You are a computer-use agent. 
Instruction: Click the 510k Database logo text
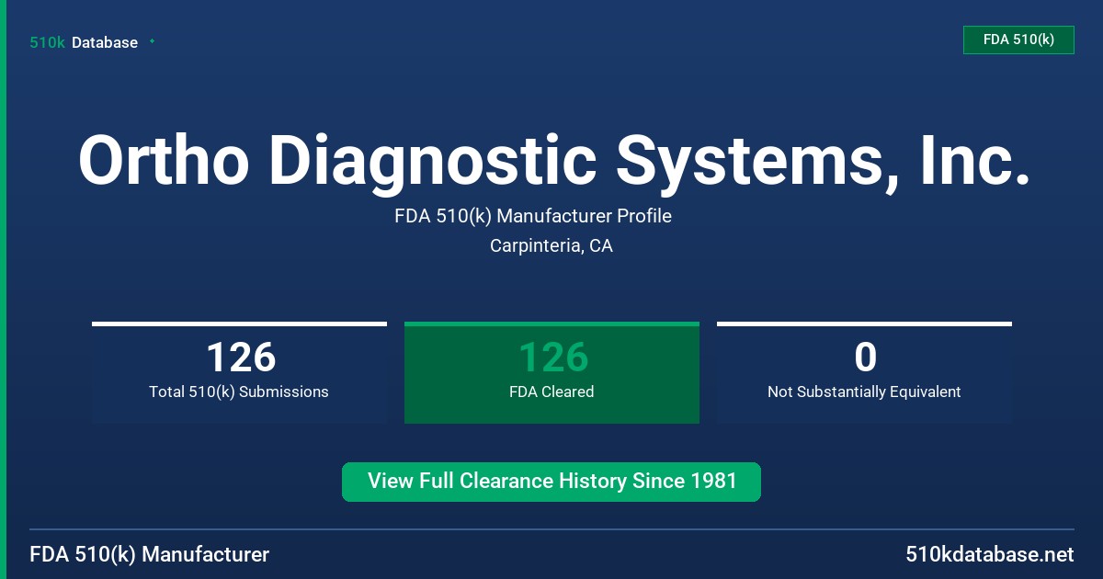click(x=84, y=42)
